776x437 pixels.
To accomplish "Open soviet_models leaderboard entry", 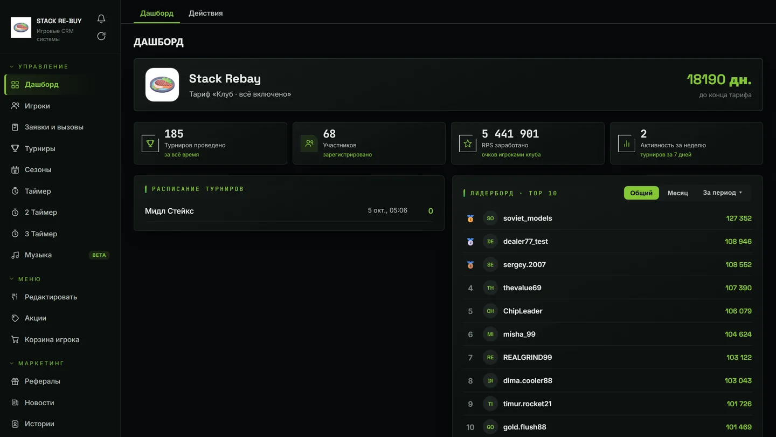I will click(608, 218).
